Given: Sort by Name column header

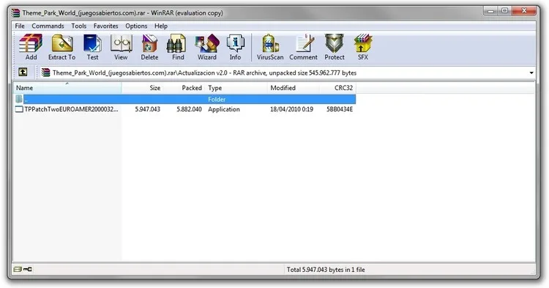Looking at the screenshot, I should (67, 88).
